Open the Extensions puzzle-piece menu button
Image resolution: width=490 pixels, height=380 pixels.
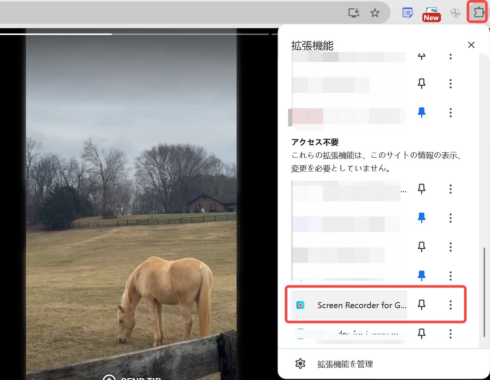point(478,12)
